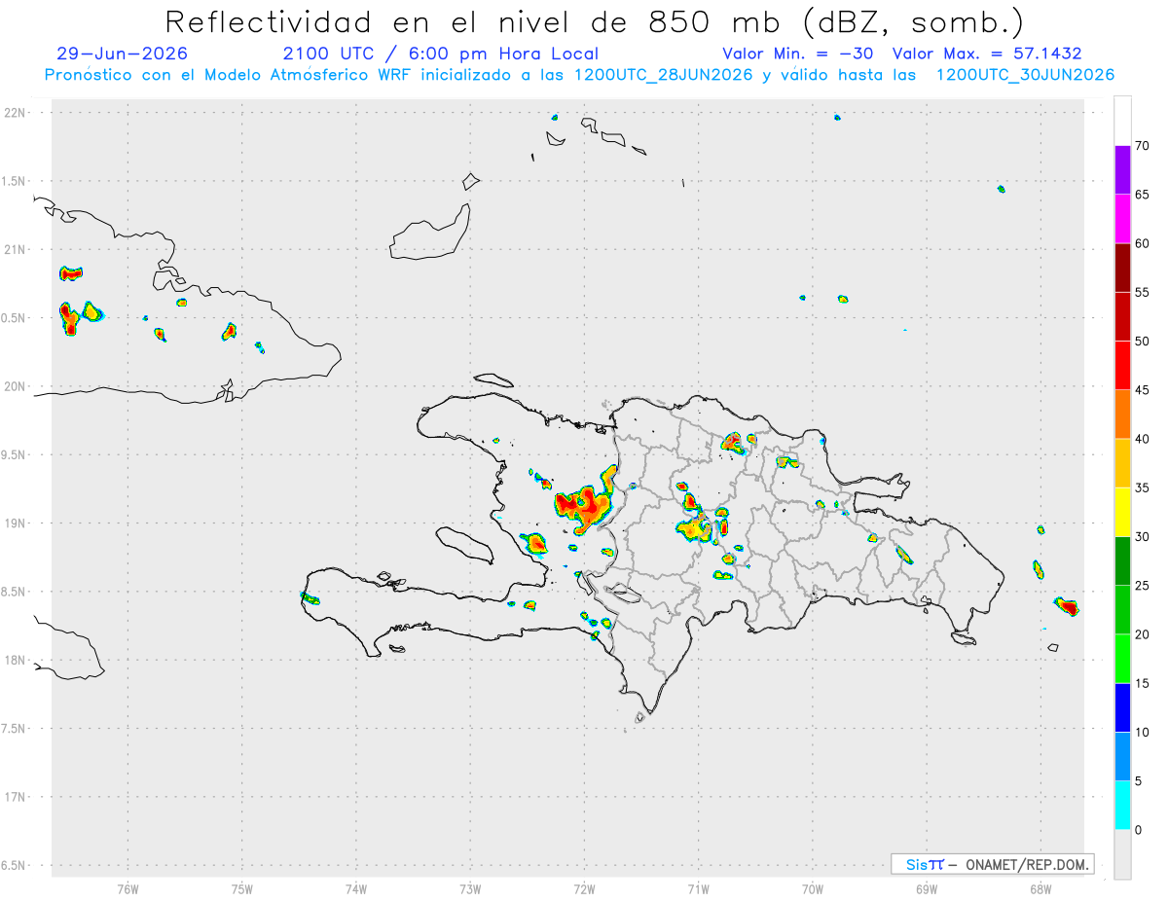Select the '72W' longitude label
The height and width of the screenshot is (902, 1168).
click(584, 889)
